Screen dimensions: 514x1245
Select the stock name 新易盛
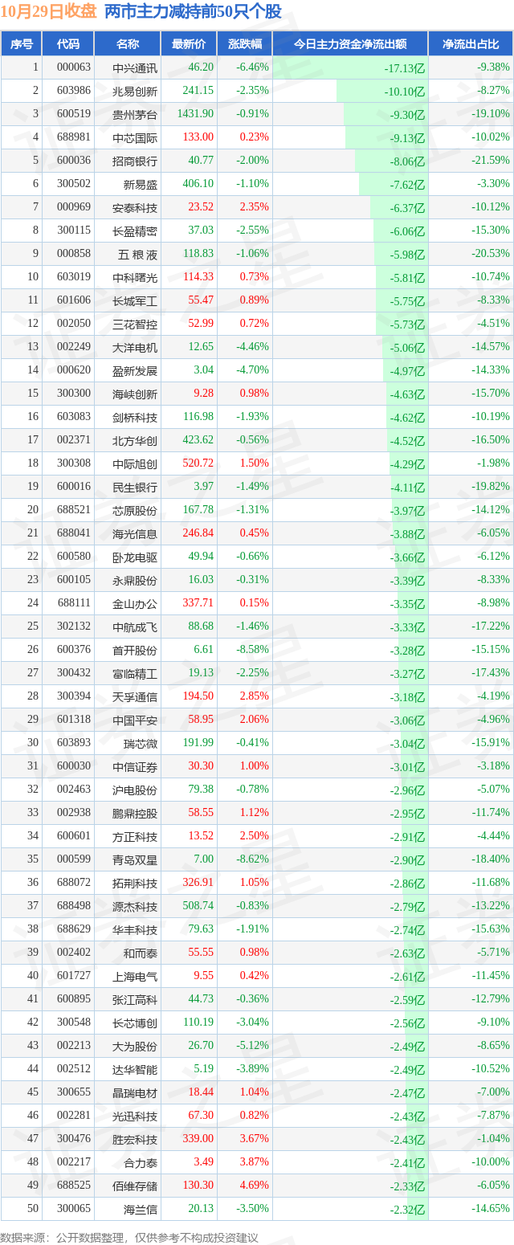tap(141, 184)
